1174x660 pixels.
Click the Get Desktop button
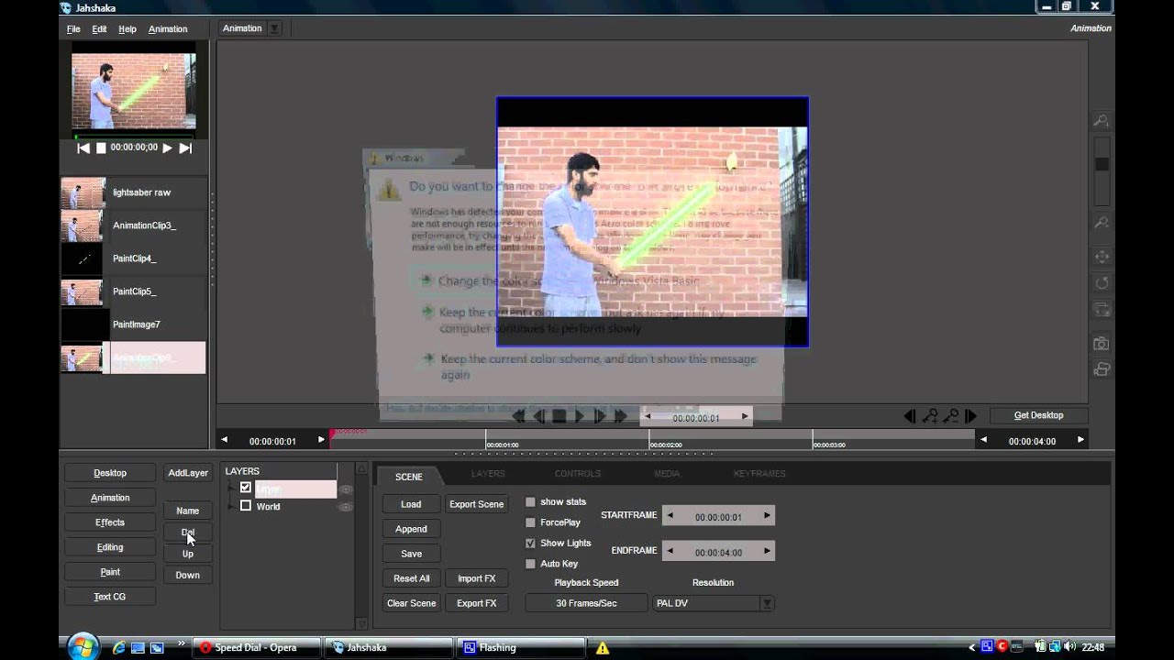coord(1038,415)
